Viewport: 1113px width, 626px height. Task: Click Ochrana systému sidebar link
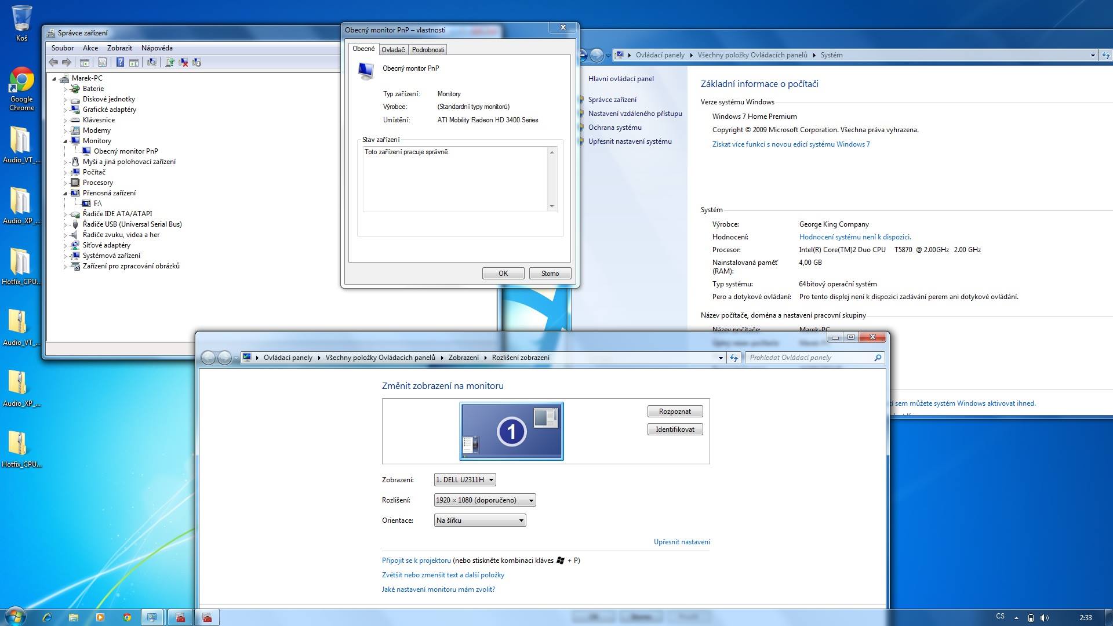(x=614, y=128)
